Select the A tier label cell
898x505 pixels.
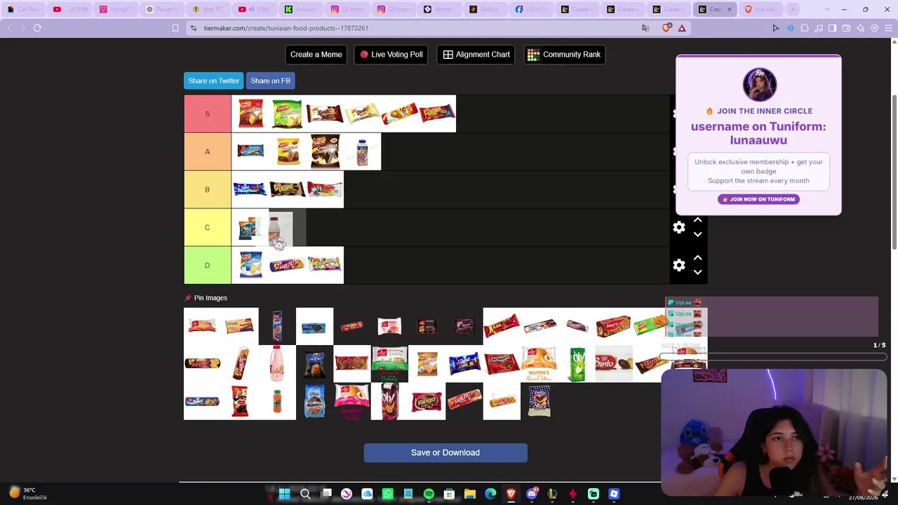(207, 151)
